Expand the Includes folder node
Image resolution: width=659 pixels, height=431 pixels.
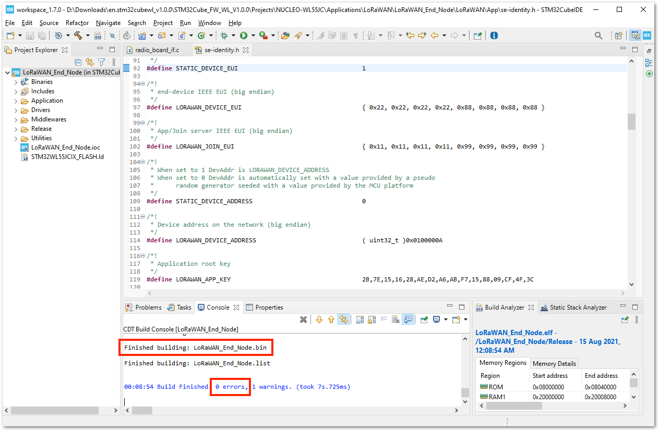pos(16,91)
